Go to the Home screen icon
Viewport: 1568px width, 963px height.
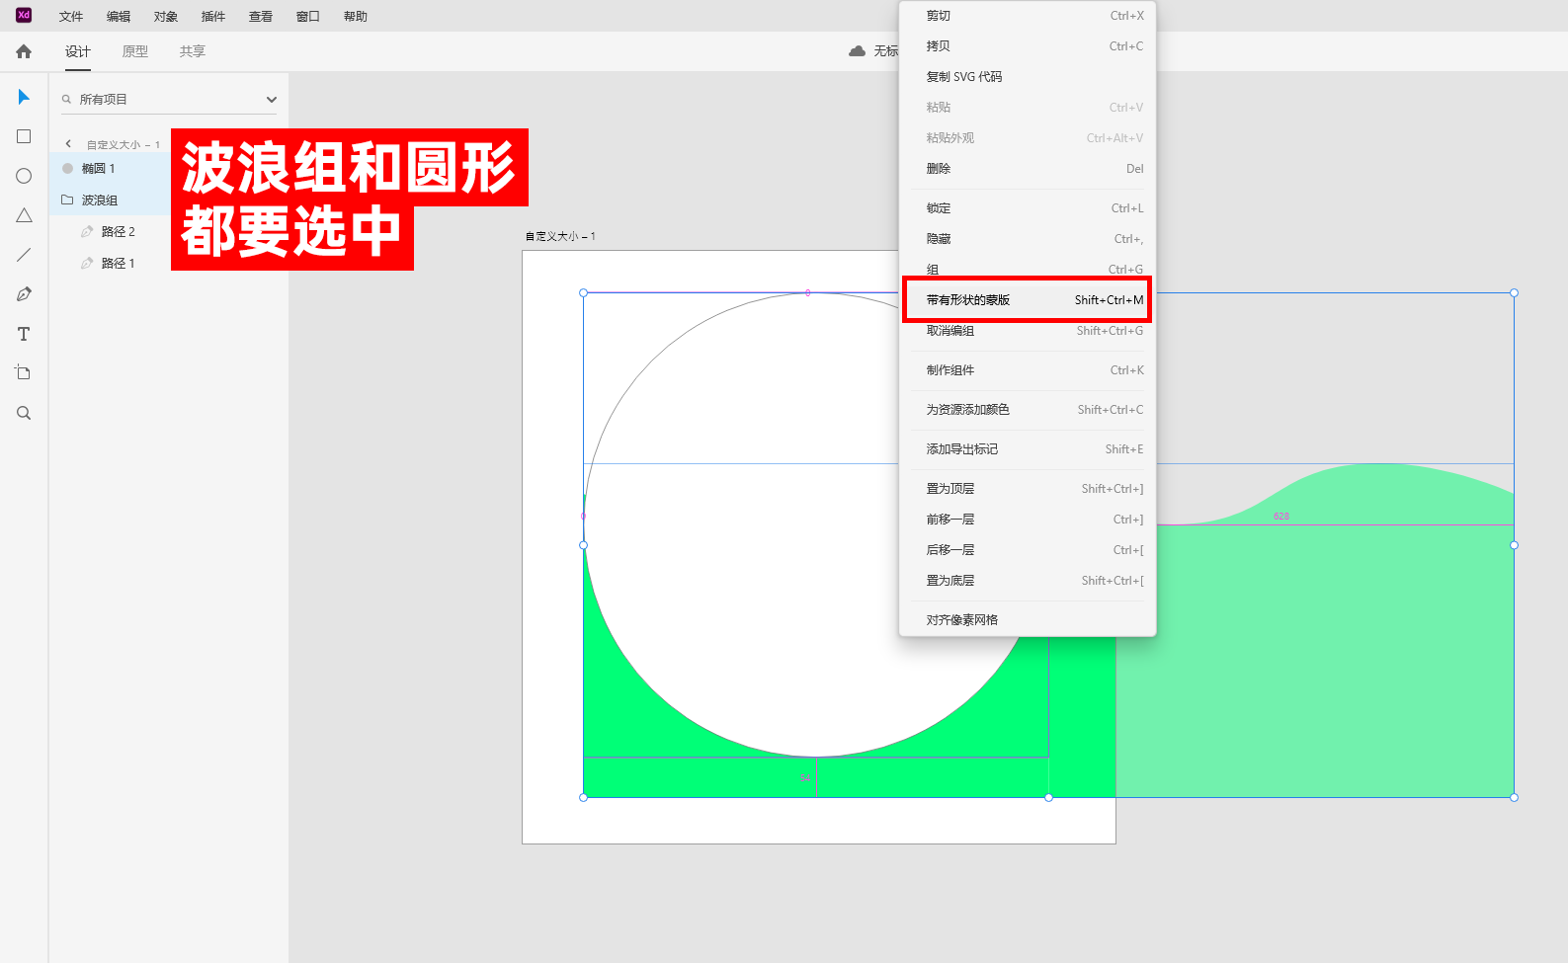point(24,51)
